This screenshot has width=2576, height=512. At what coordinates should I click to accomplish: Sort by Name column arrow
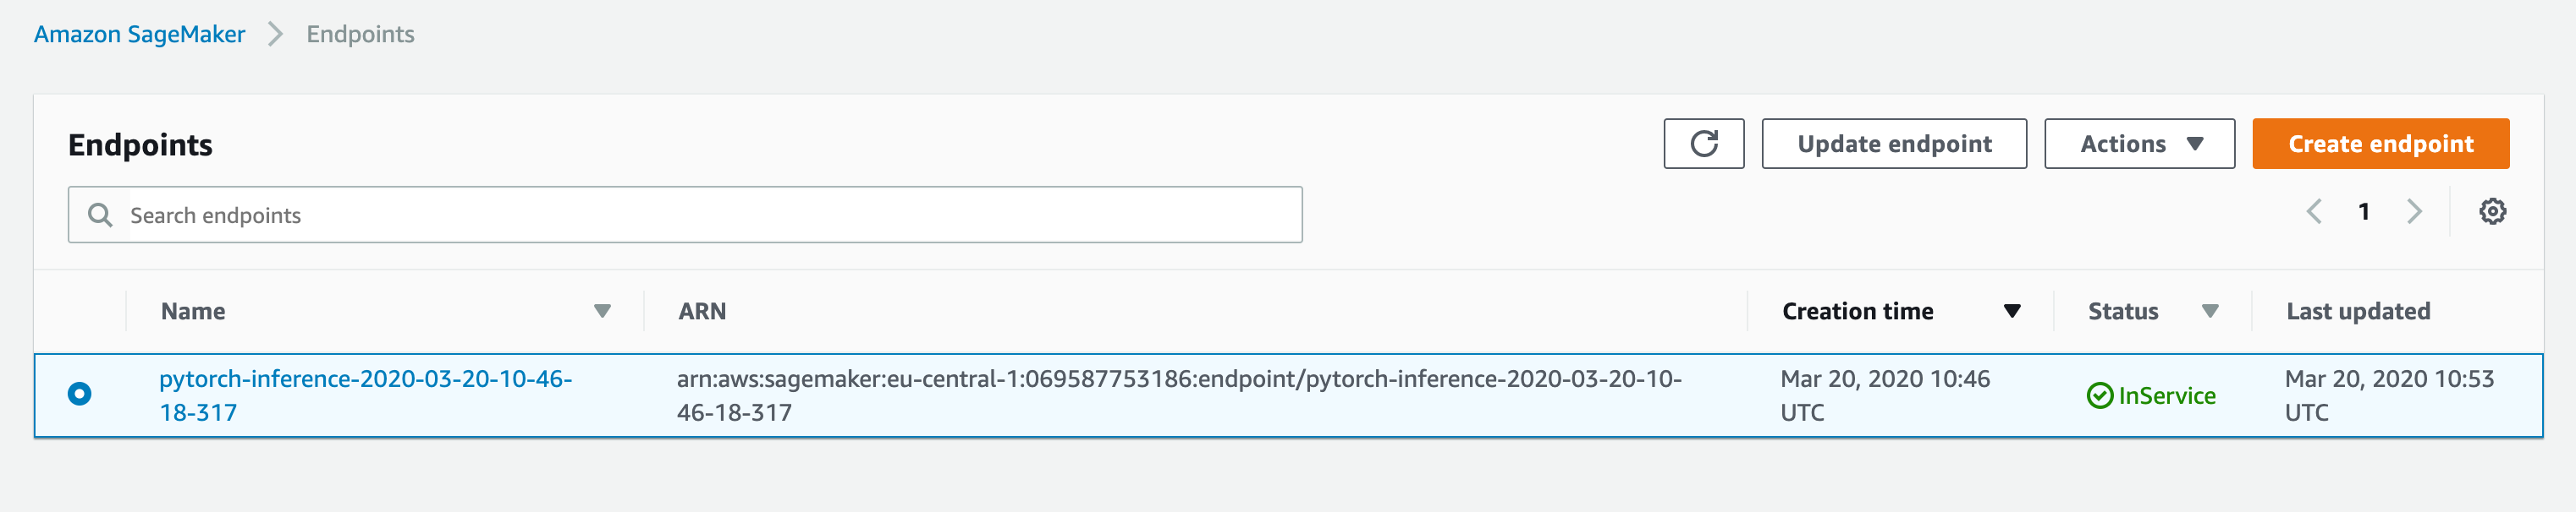click(x=602, y=312)
